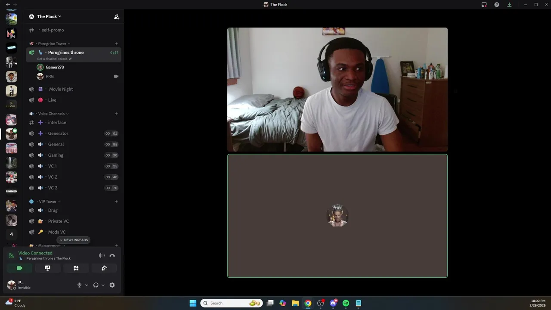Create channel in VIP Tower category
Viewport: 551px width, 310px height.
click(116, 201)
